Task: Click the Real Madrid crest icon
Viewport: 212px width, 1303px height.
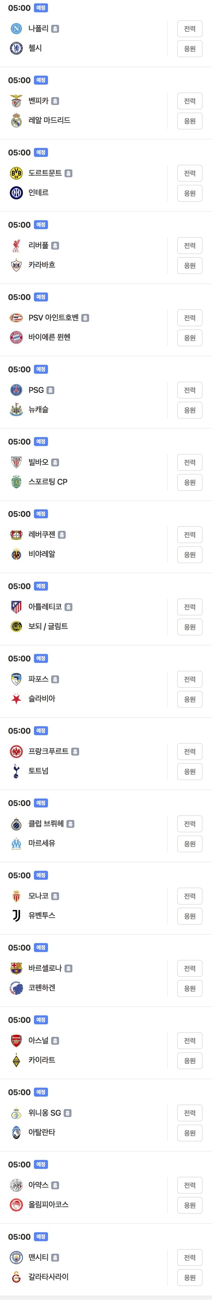Action: (16, 120)
